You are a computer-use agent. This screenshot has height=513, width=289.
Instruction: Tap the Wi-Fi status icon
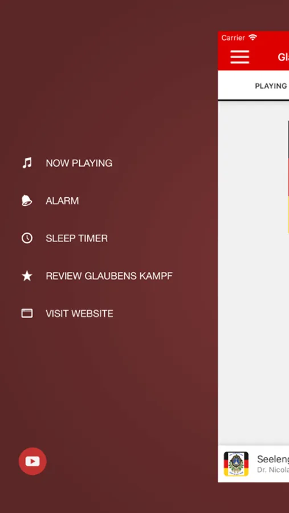[253, 37]
